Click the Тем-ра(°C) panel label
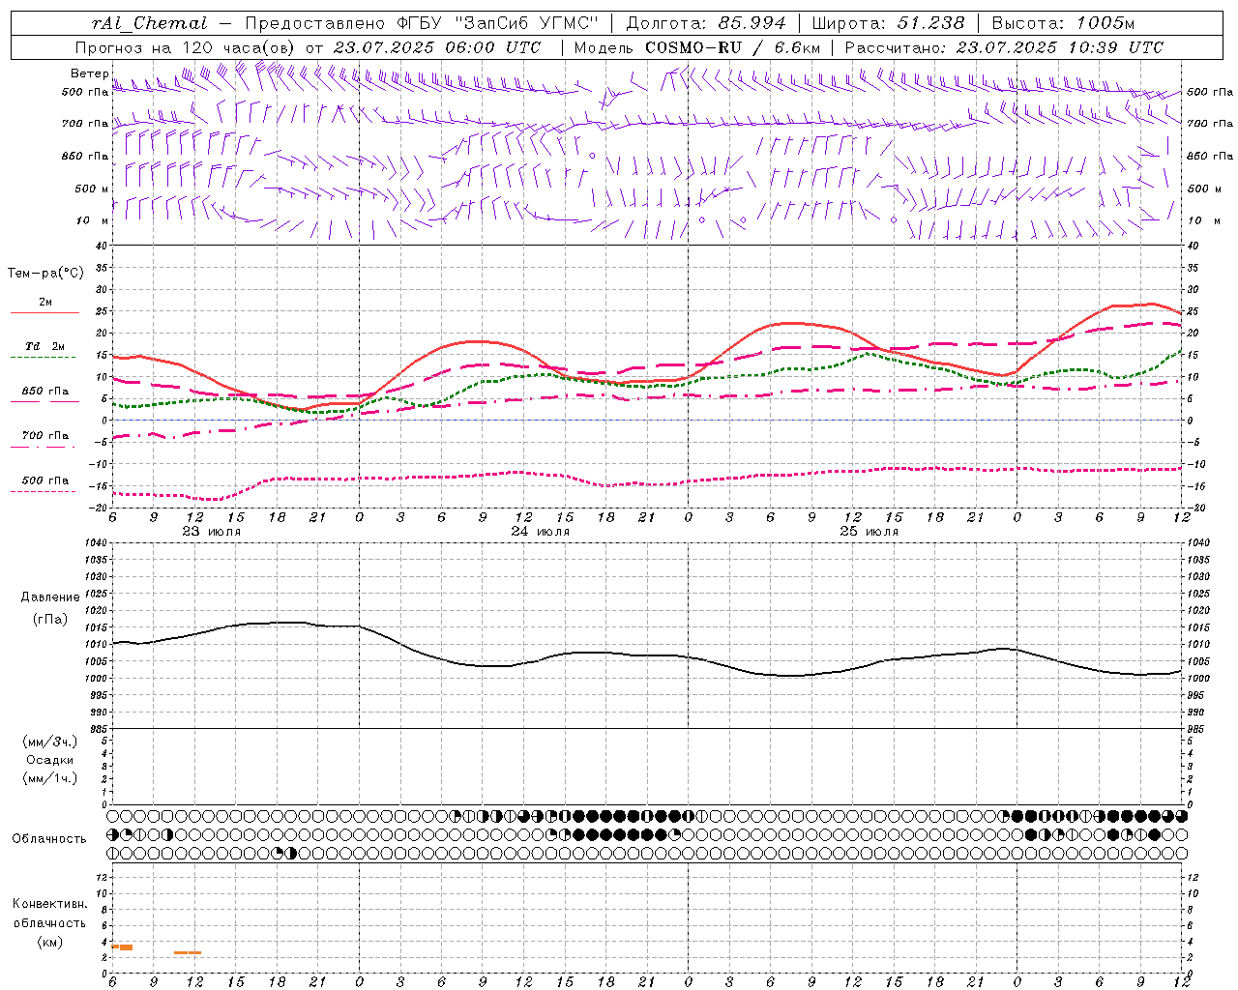 coord(45,274)
